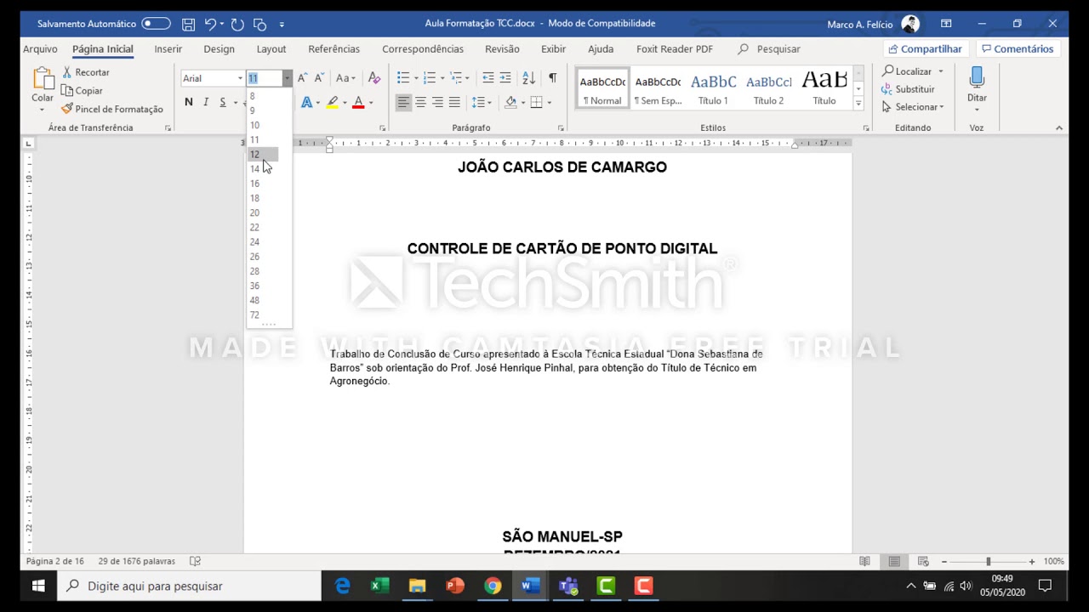Open the borders dropdown
The image size is (1089, 612).
coord(550,103)
